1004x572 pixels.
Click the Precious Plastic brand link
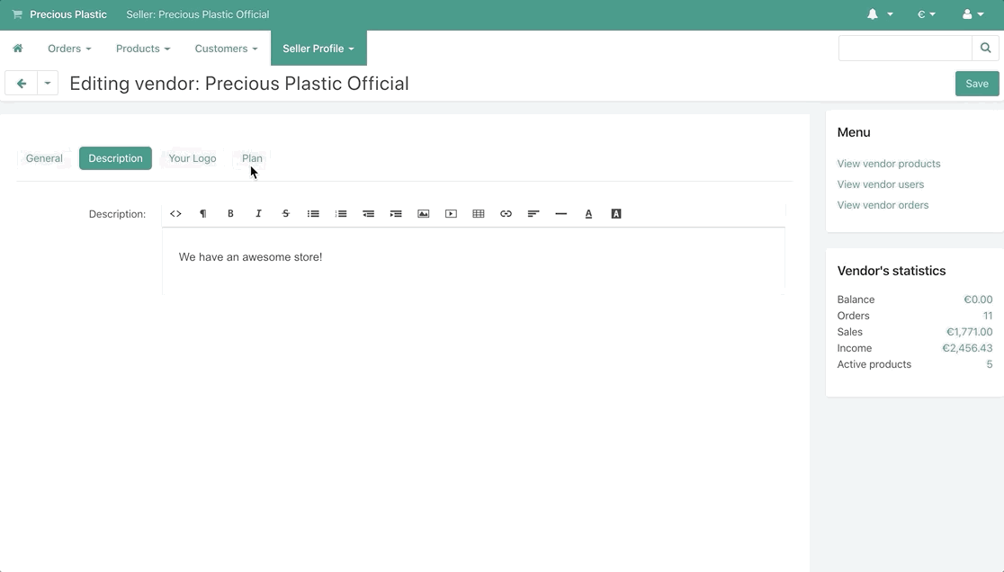pos(67,14)
